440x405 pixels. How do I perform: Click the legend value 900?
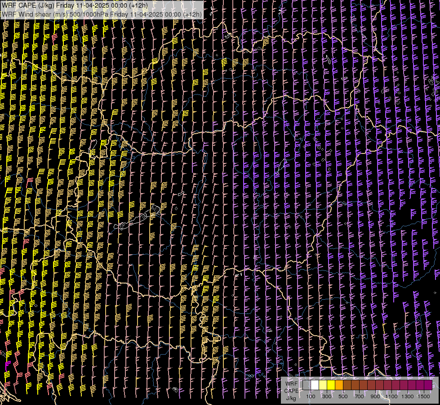[375, 396]
